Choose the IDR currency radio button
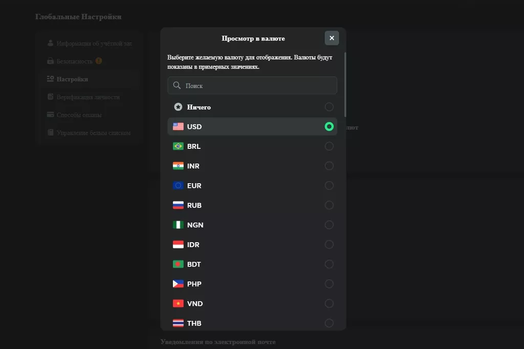 pyautogui.click(x=329, y=245)
